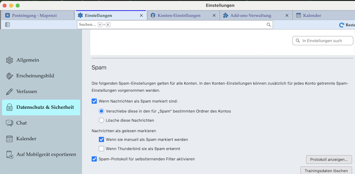Click the Trainingsdaten löschen button
Viewport: 355px width, 174px height.
[326, 171]
